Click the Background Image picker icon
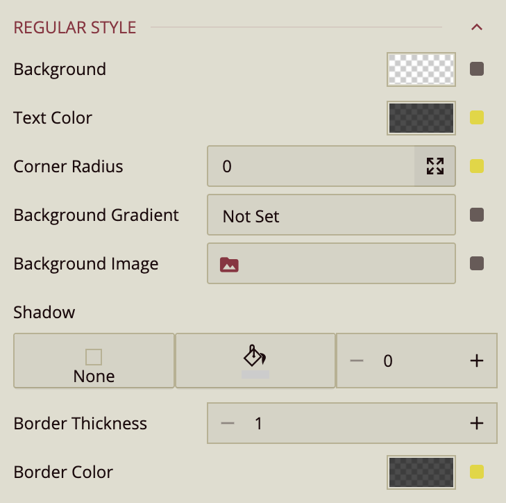 229,264
